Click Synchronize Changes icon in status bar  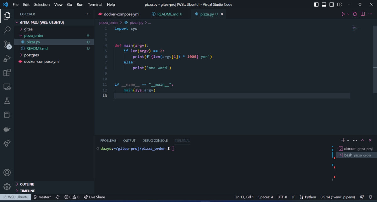57,197
